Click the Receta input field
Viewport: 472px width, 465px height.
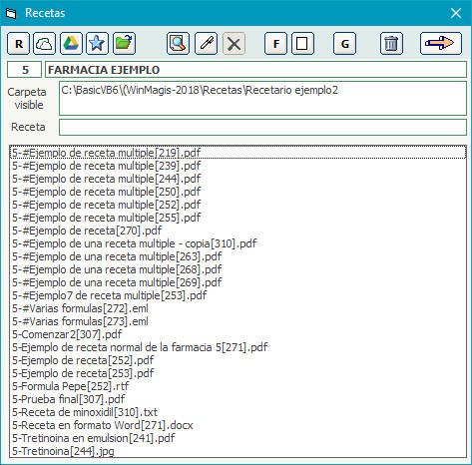pos(262,127)
